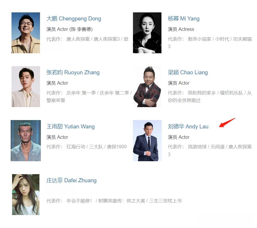Click the 刺杀小说家 works text under 杨幂
The width and height of the screenshot is (257, 228).
199,39
